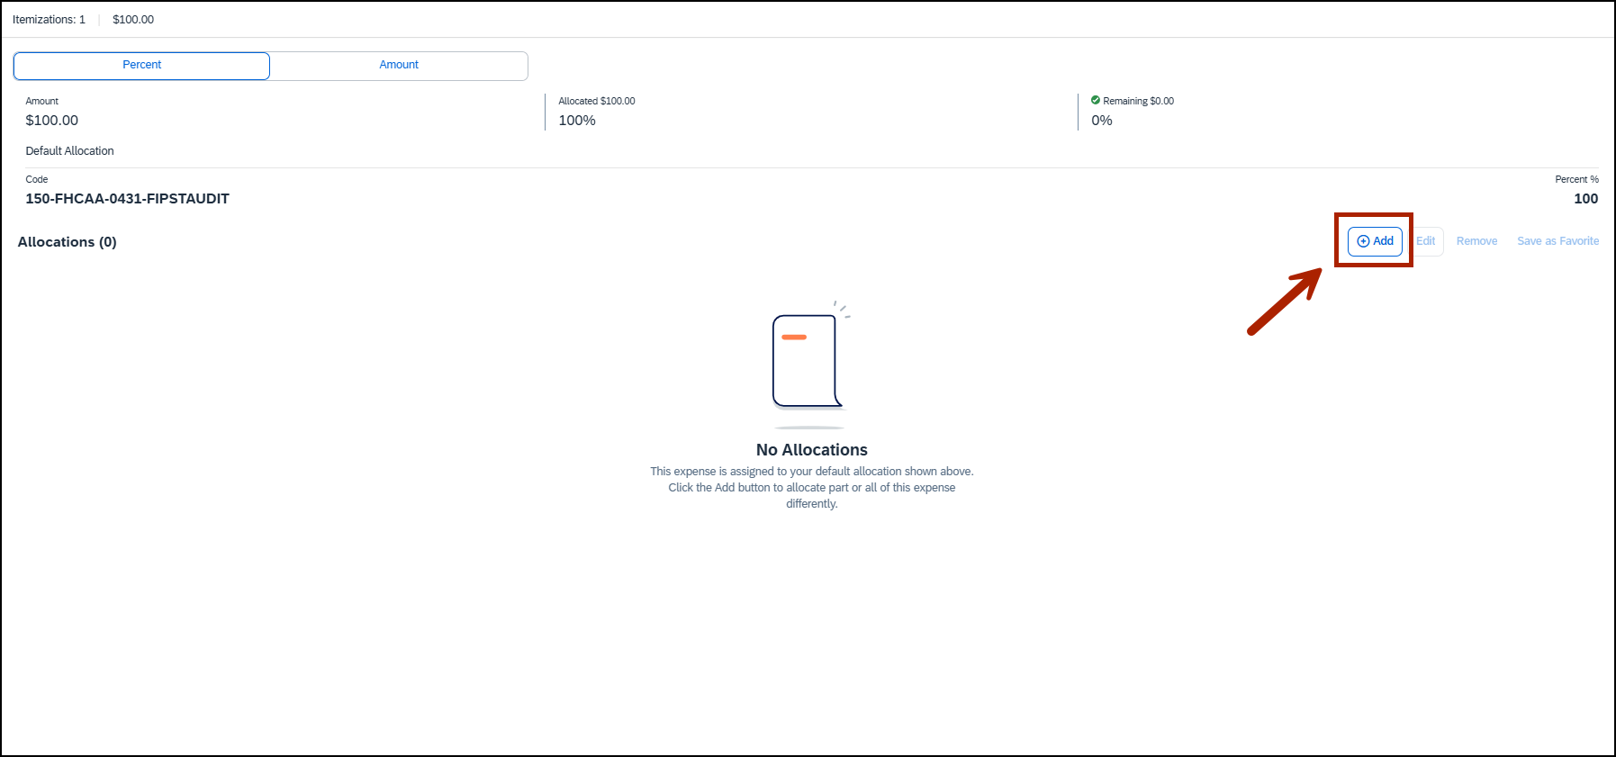
Task: Click the Default Allocation label
Action: click(x=69, y=151)
